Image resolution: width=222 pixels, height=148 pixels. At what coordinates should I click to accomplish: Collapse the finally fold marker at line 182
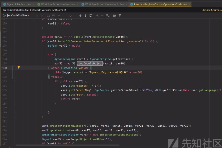[x=15, y=77]
